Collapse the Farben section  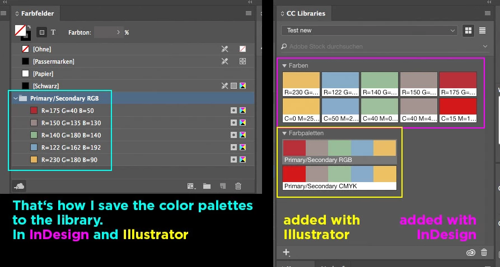pyautogui.click(x=284, y=65)
